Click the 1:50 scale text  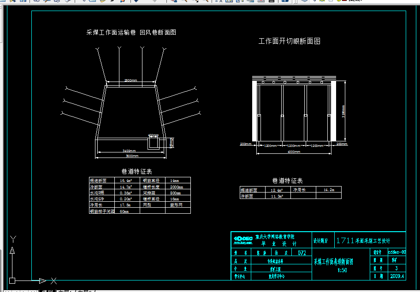342,270
